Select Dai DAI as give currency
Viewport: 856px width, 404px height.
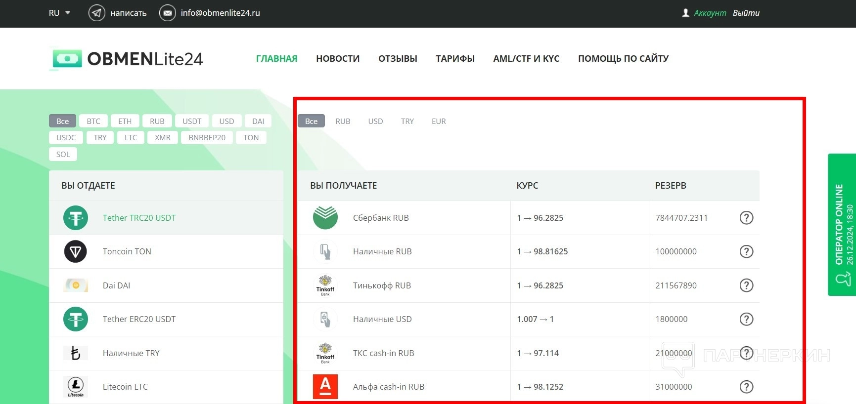(x=166, y=285)
